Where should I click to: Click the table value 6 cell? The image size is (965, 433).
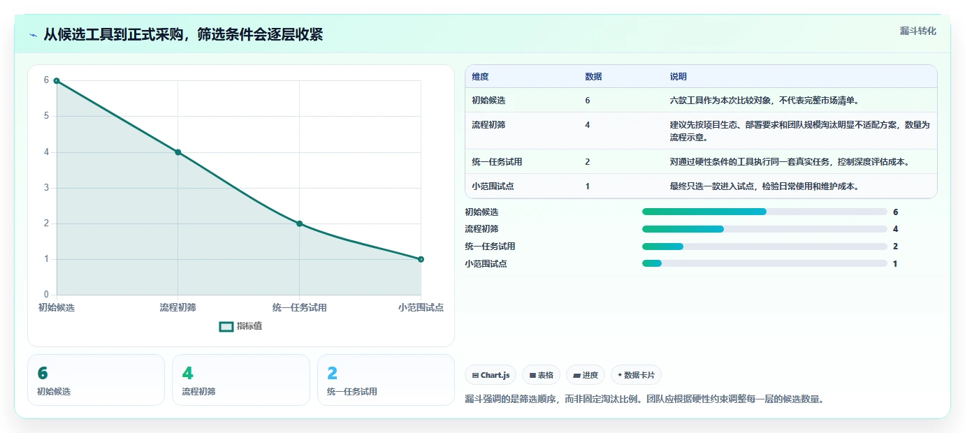pyautogui.click(x=588, y=101)
